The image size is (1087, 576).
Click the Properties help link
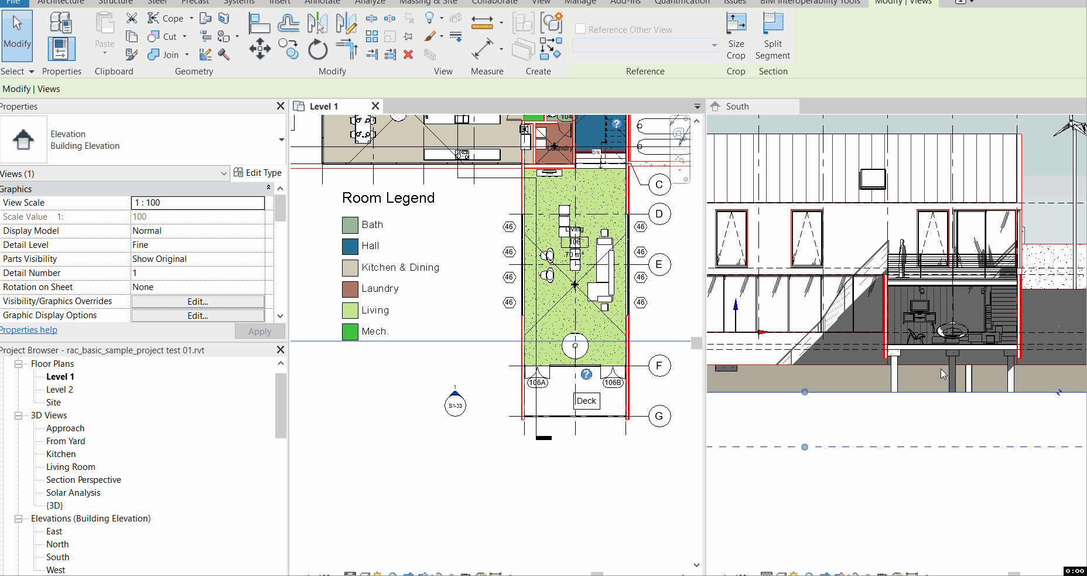[x=28, y=329]
